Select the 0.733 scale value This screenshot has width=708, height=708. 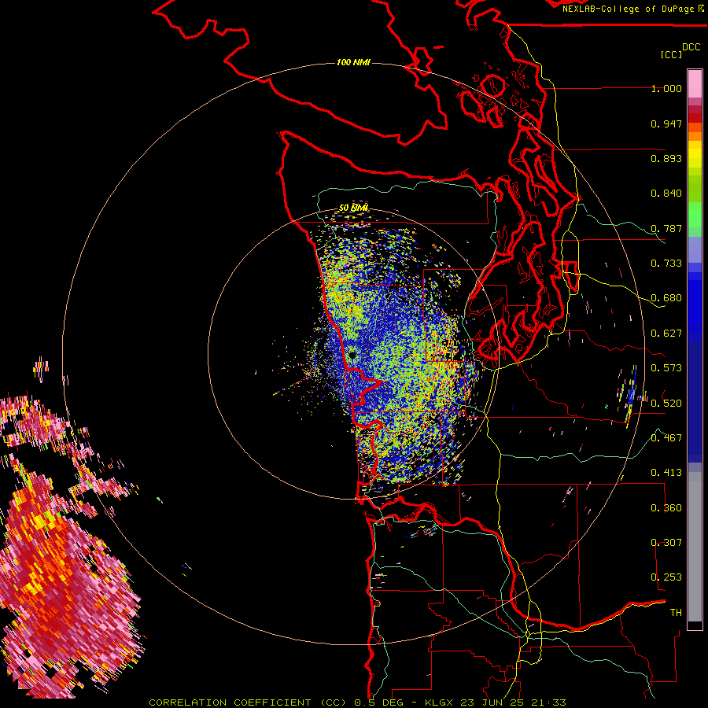666,264
